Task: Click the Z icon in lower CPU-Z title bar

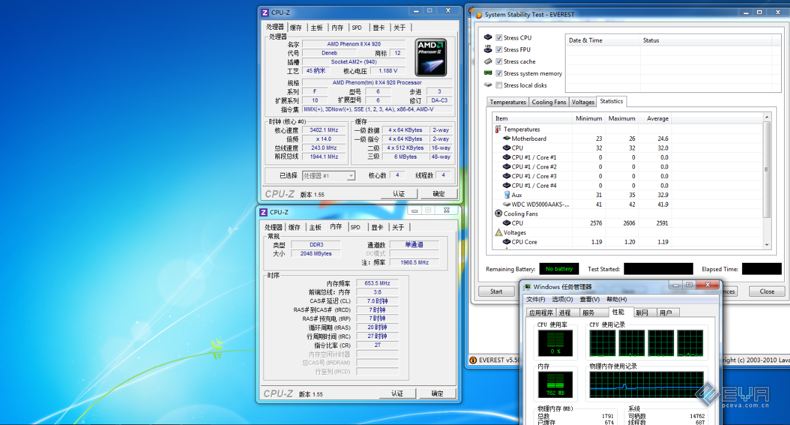Action: click(263, 212)
